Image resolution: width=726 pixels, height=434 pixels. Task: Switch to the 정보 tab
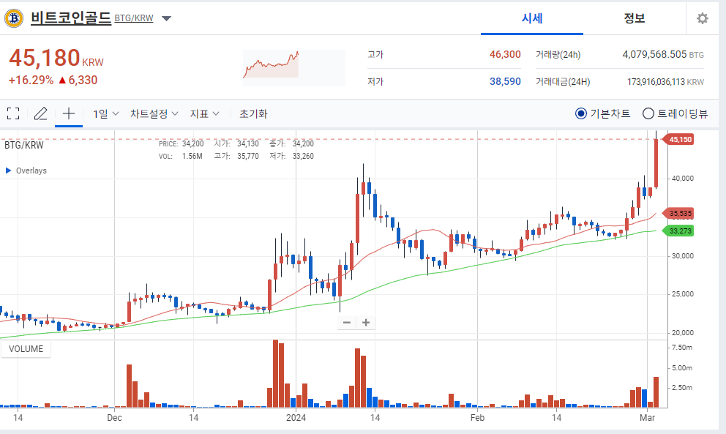tap(635, 18)
